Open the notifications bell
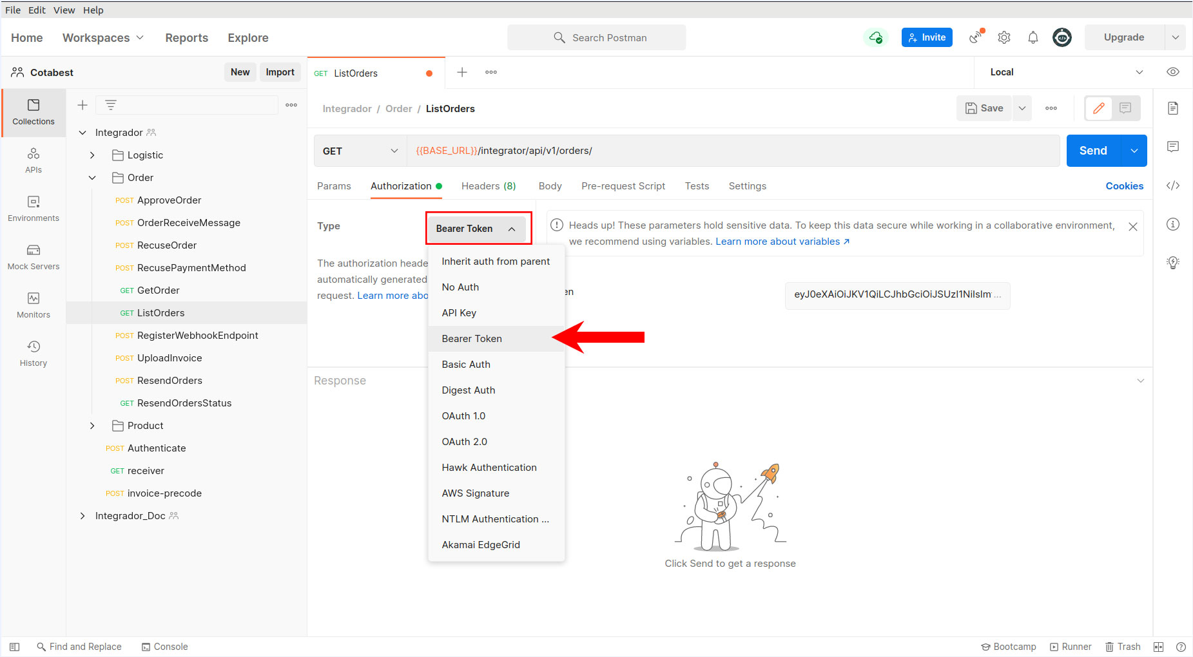The height and width of the screenshot is (657, 1193). tap(1033, 37)
